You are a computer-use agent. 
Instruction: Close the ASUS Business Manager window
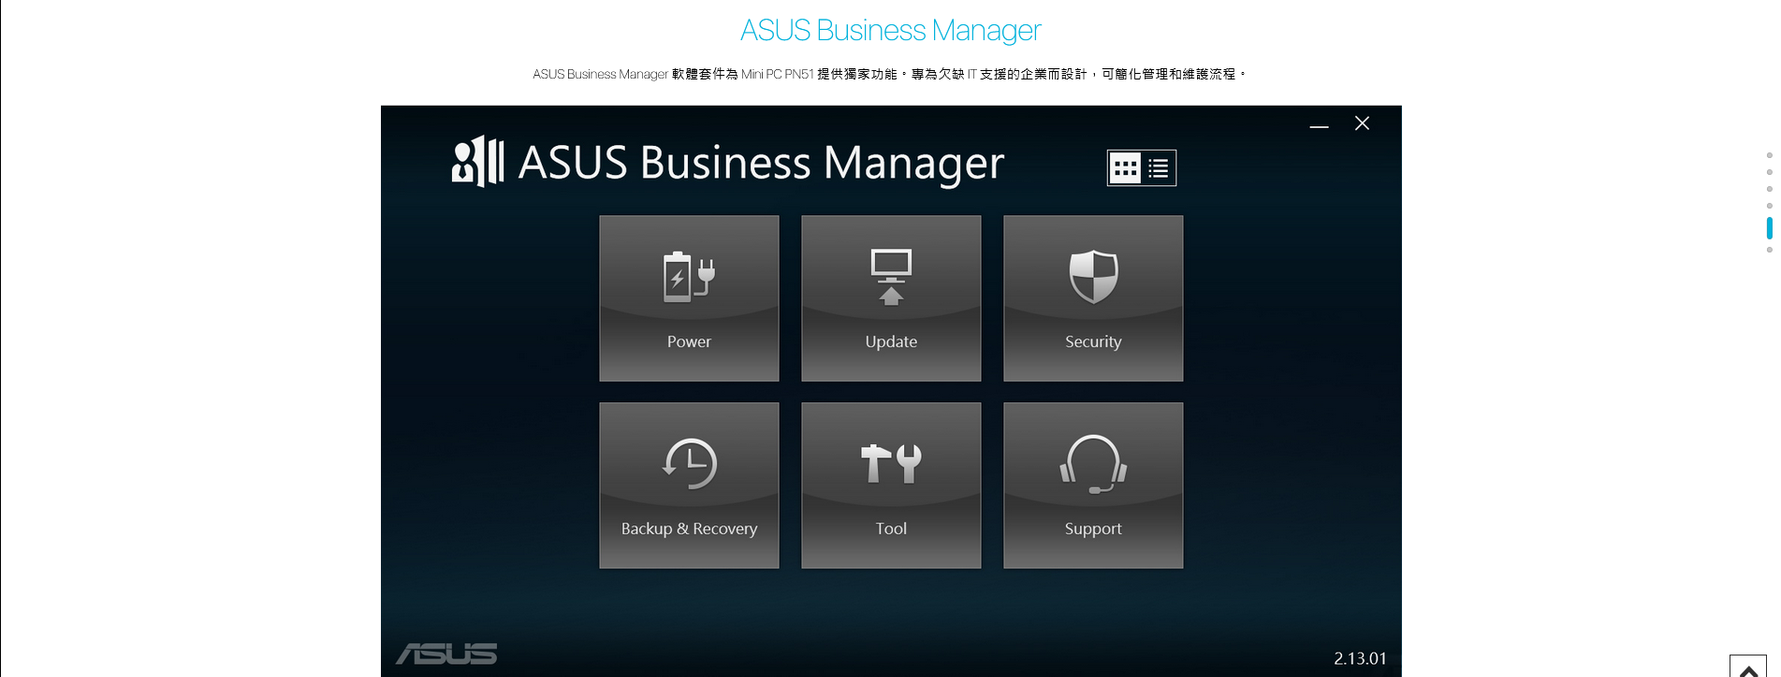[1362, 123]
